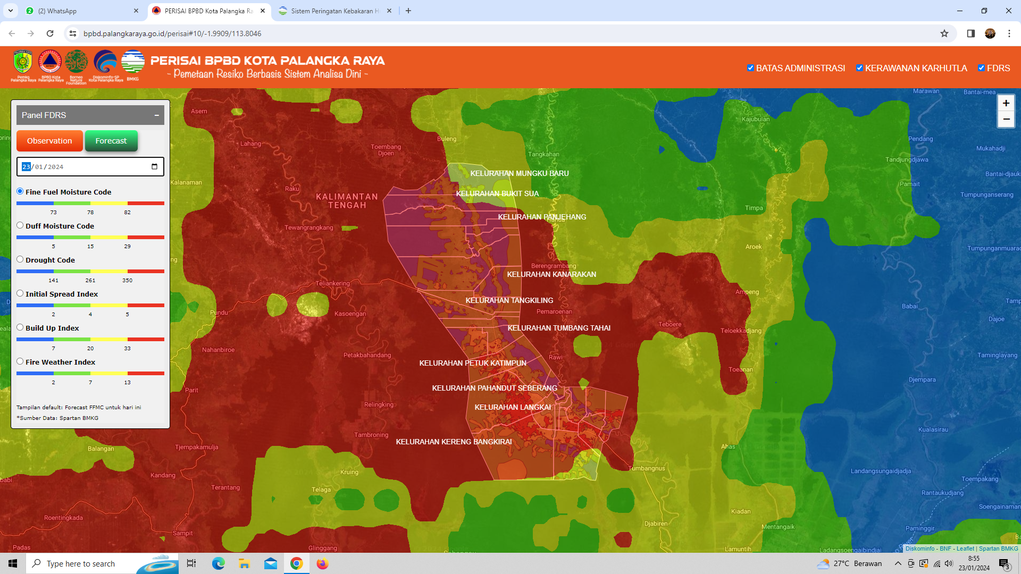Screen dimensions: 1021x574
Task: Open Chrome tab search dropdown
Action: click(10, 11)
